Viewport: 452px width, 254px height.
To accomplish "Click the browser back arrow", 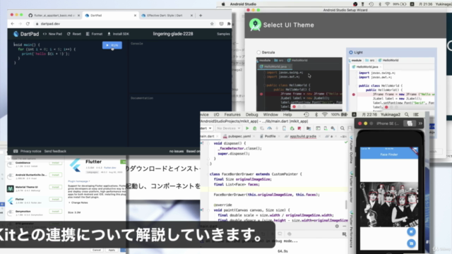I will coord(13,24).
